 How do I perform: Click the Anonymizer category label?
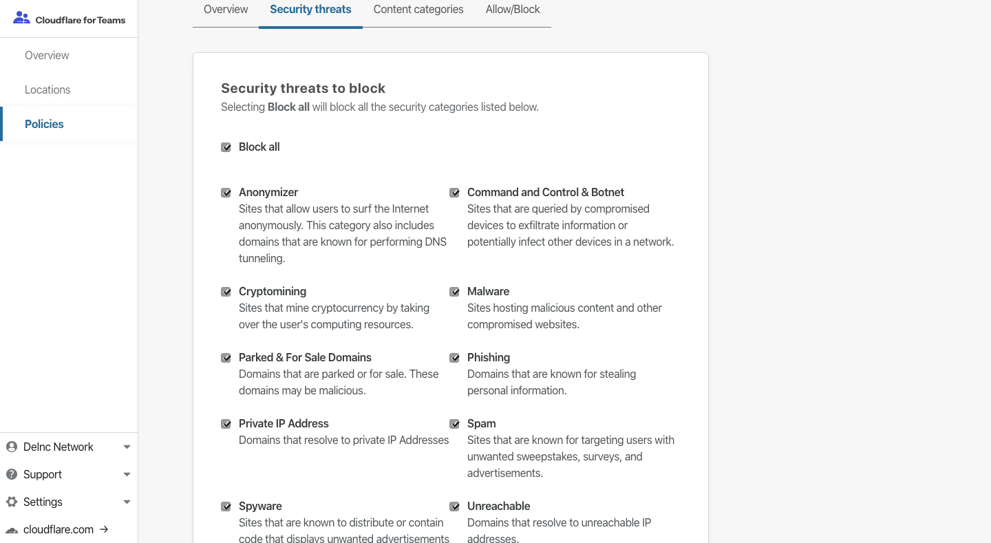click(x=268, y=193)
